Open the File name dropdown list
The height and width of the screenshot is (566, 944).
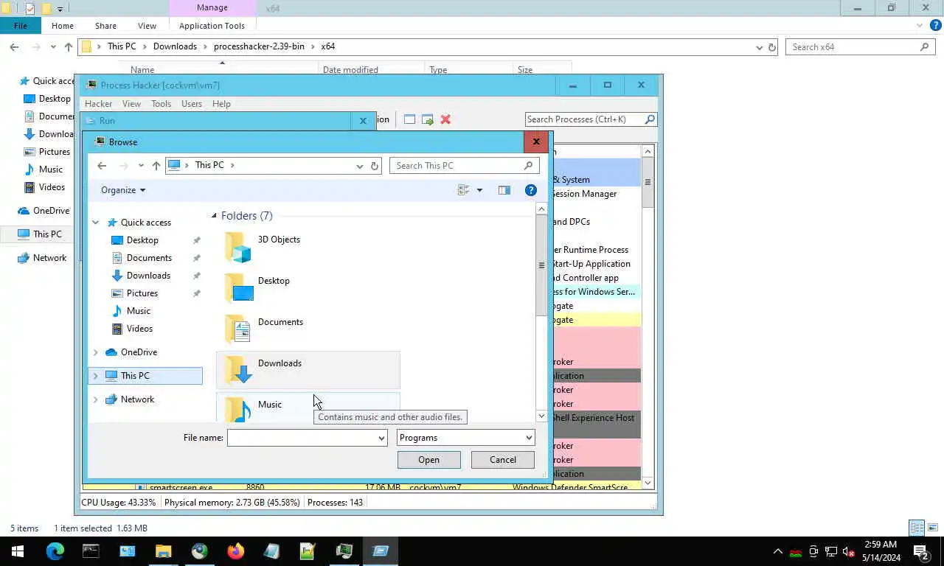coord(381,438)
